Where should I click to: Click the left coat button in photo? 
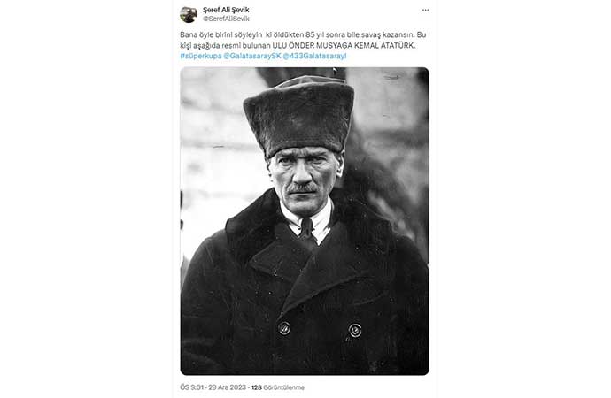[284, 328]
